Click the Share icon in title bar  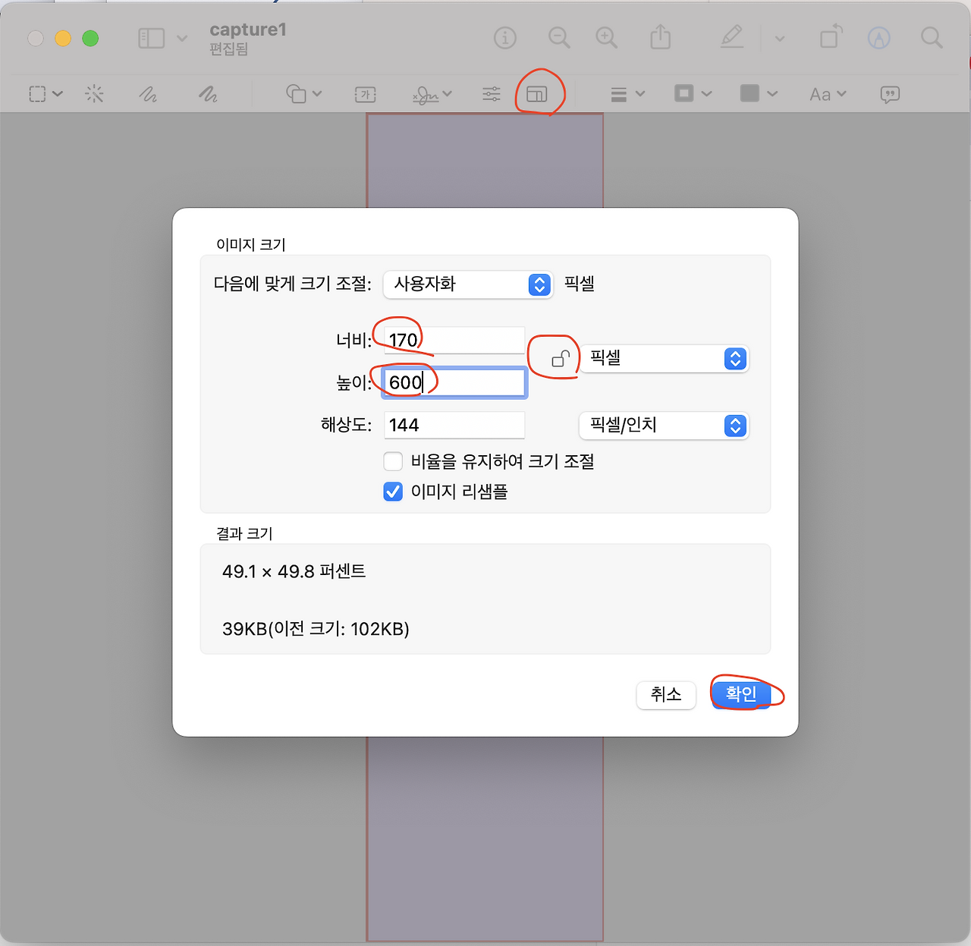660,38
